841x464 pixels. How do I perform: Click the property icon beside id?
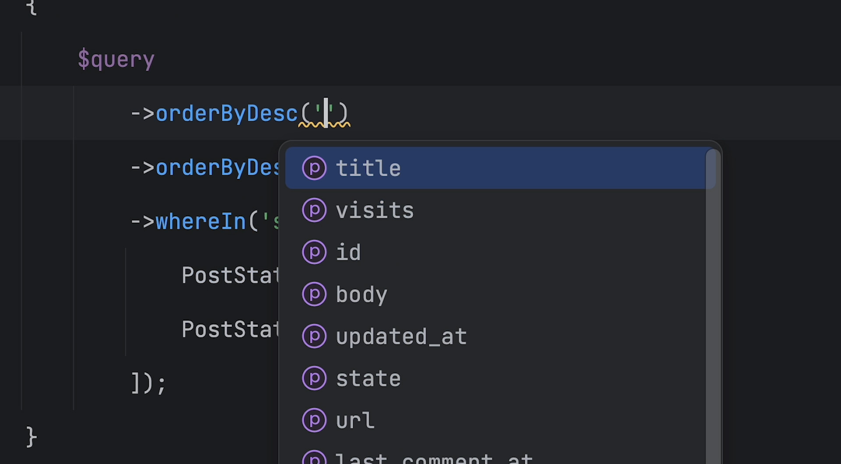point(314,252)
